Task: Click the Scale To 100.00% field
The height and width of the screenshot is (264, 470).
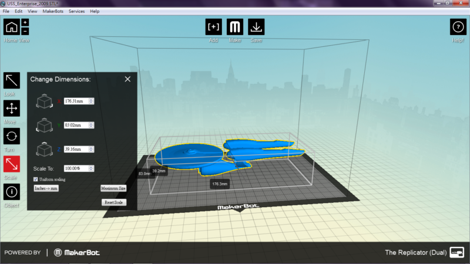Action: 76,168
